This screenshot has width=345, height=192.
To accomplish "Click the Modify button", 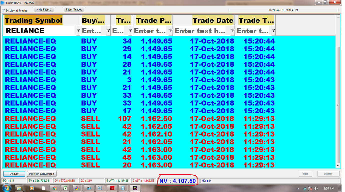I will [x=328, y=174].
